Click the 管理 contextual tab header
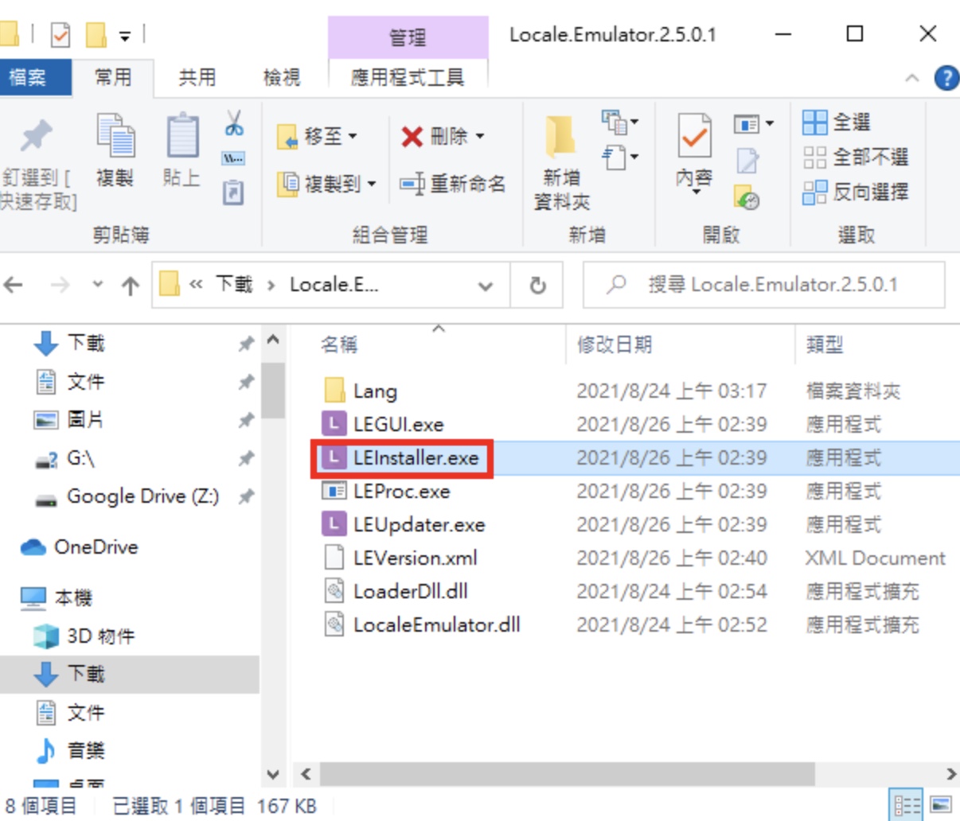Screen dimensions: 960x821 pyautogui.click(x=408, y=37)
